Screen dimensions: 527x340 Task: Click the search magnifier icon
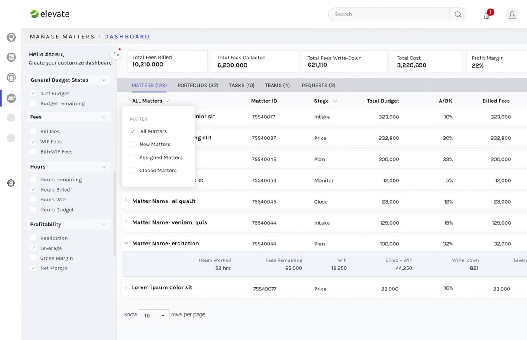click(458, 14)
